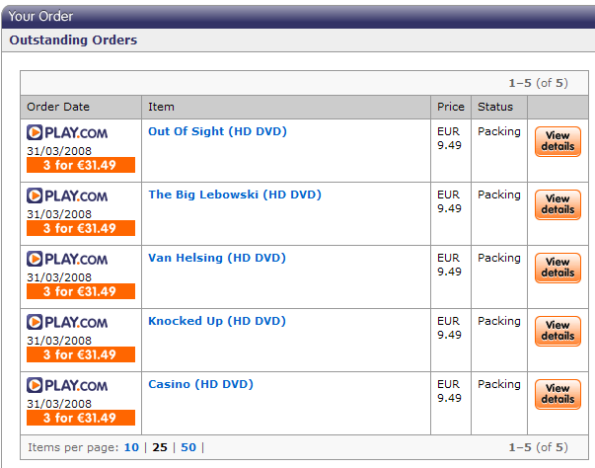Select 25 items per page

tap(160, 447)
